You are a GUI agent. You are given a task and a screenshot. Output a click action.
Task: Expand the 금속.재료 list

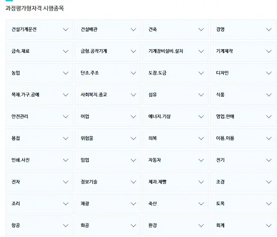tap(39, 51)
